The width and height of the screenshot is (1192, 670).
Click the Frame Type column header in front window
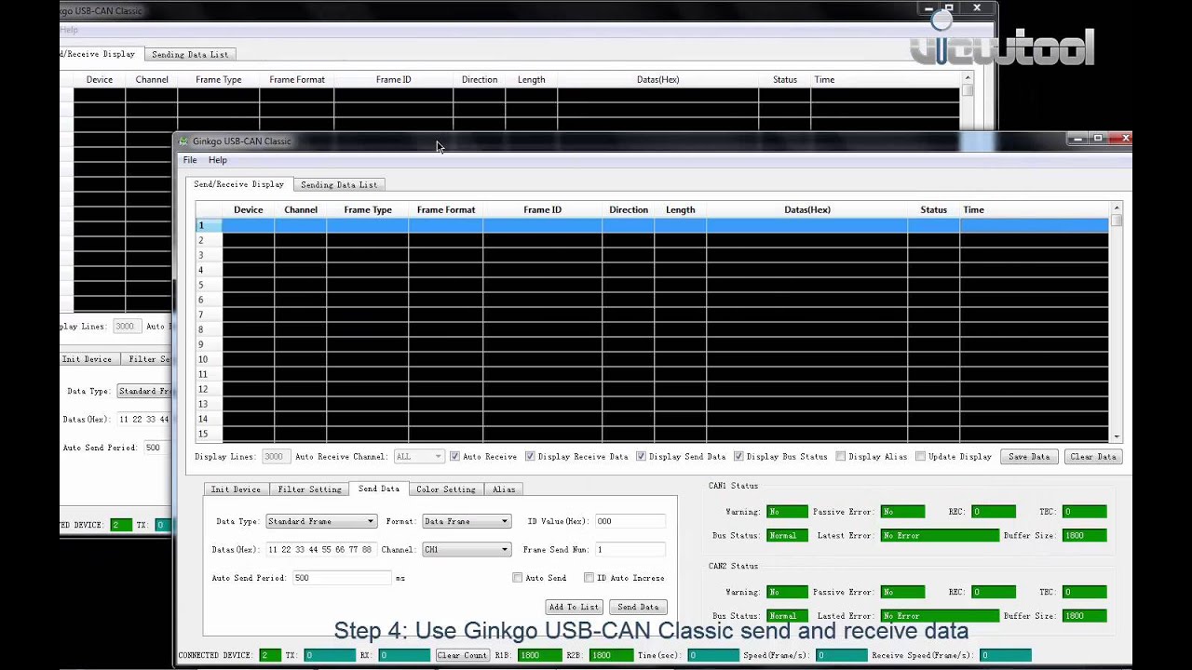pyautogui.click(x=368, y=210)
